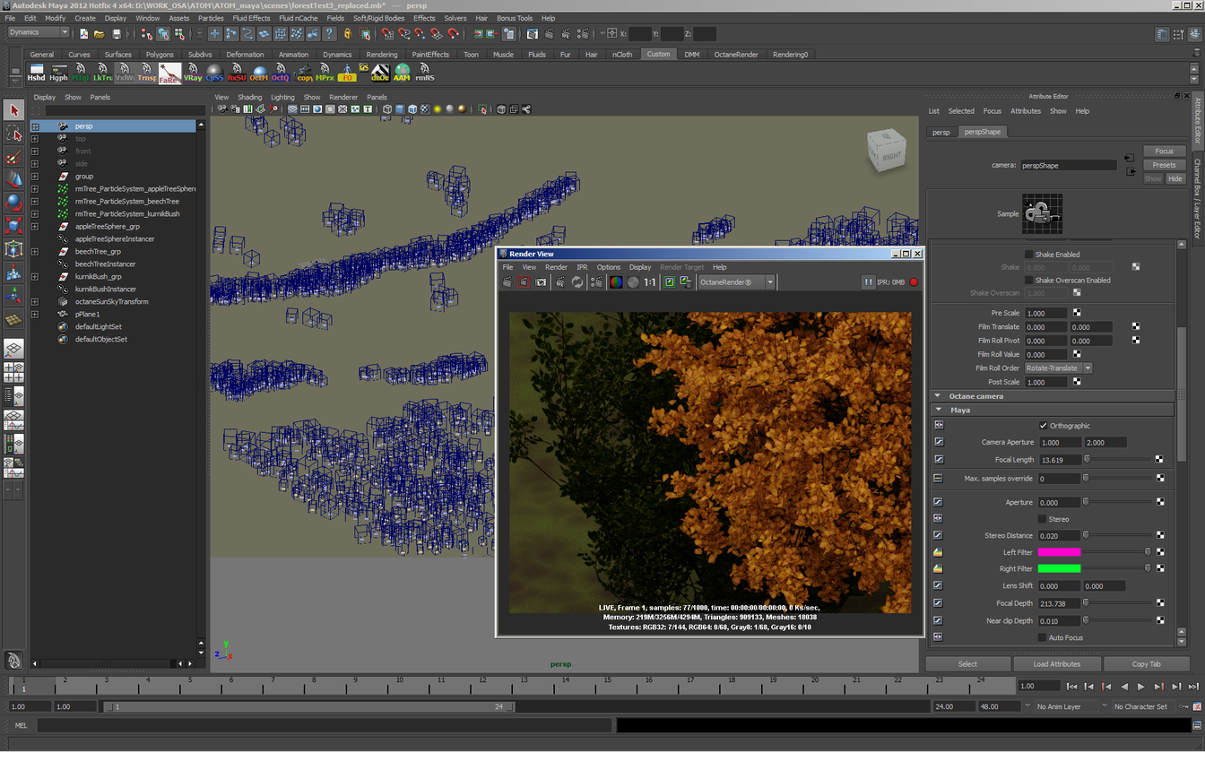Toggle RGB channel display in Render View
The image size is (1205, 770).
(616, 282)
